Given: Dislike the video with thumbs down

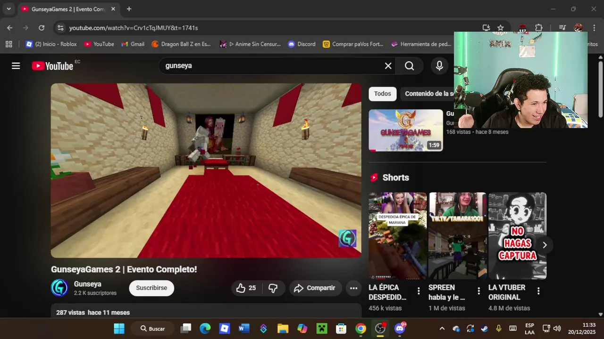Looking at the screenshot, I should tap(273, 288).
